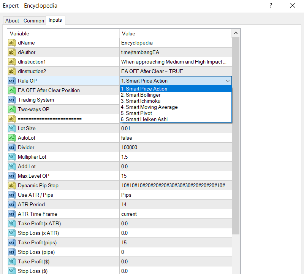Click the double icon beside Stop Loss (x ATR)
This screenshot has height=274, width=304.
[12, 233]
